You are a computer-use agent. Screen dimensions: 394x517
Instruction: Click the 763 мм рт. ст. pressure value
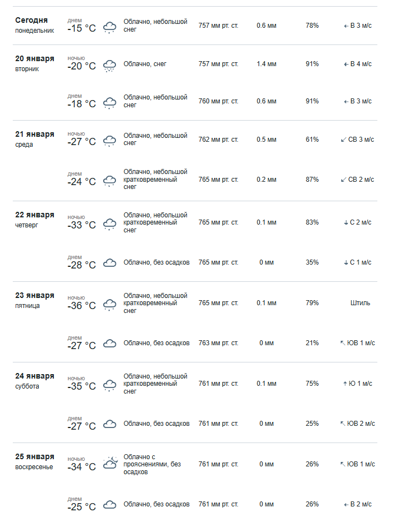218,343
